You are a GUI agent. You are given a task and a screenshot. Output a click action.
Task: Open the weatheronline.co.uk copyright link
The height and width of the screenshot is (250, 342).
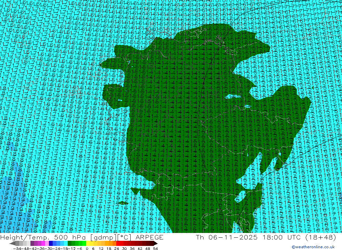tap(313, 247)
